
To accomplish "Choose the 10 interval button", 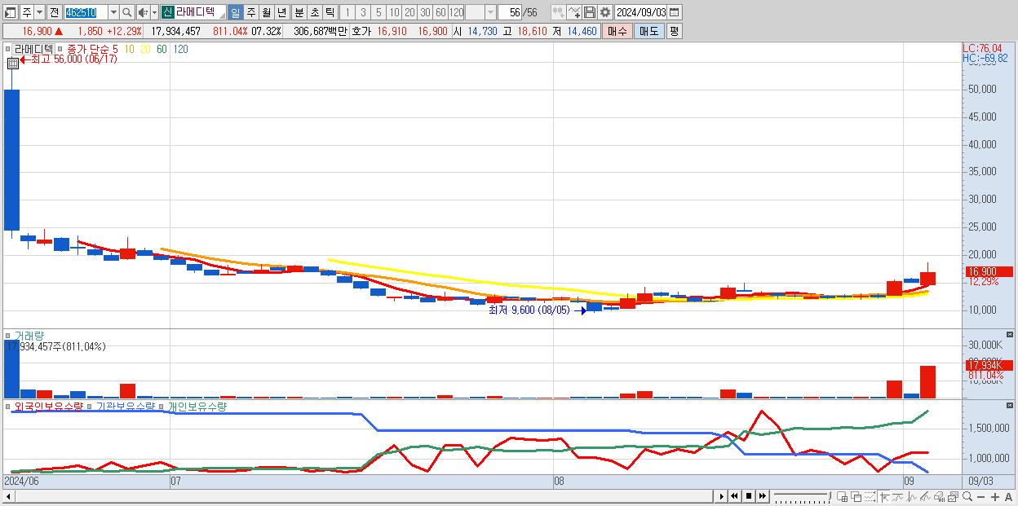I will (x=394, y=12).
